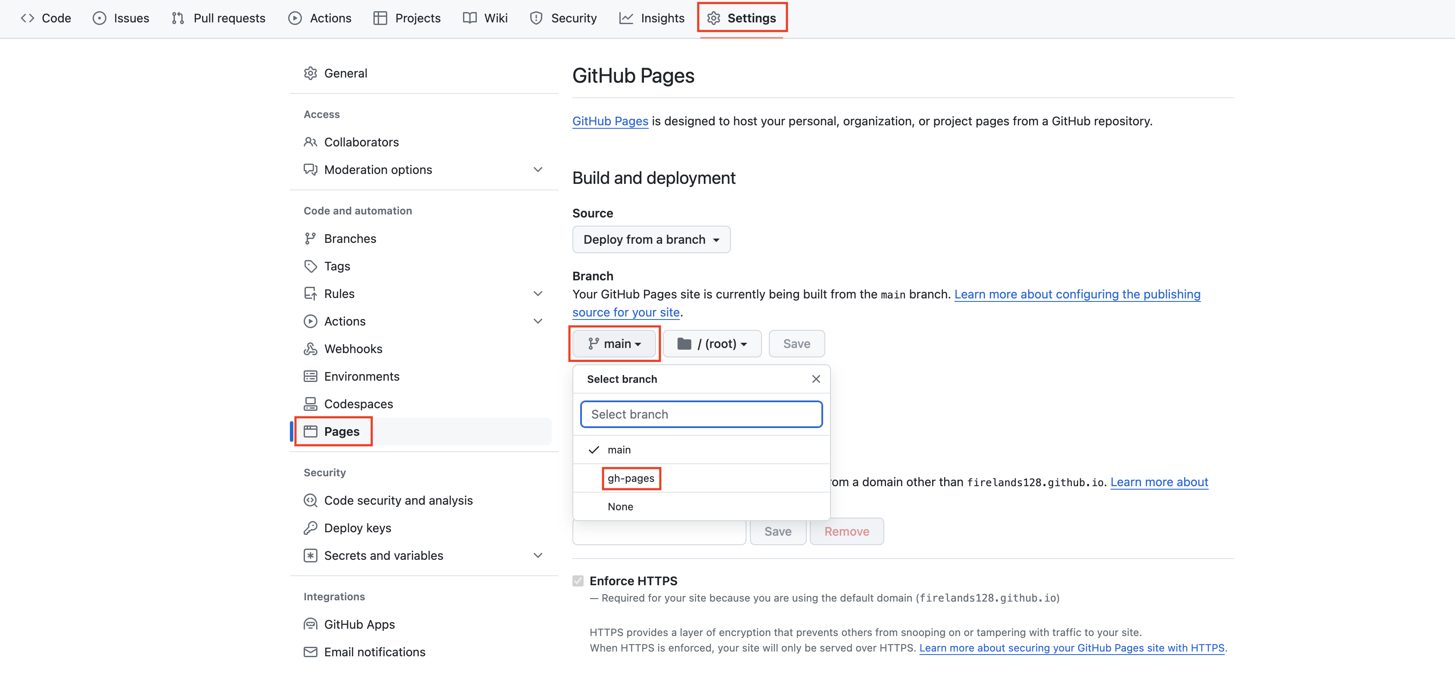Open Codespaces settings

420,405
